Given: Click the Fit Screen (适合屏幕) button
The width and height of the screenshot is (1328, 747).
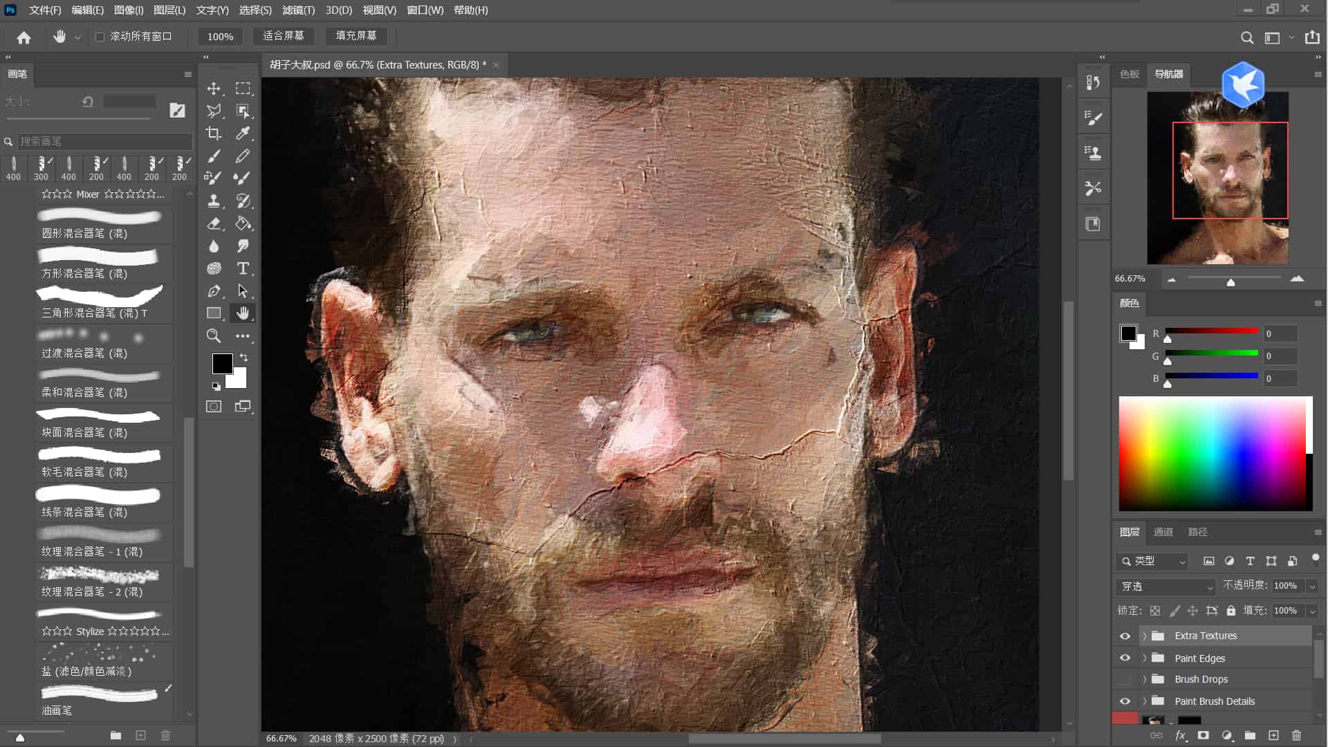Looking at the screenshot, I should pos(284,36).
